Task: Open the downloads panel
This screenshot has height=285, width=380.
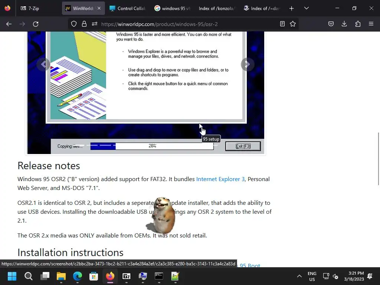Action: coord(344,24)
